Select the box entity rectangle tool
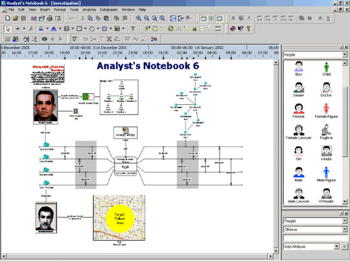This screenshot has height=262, width=350. click(x=79, y=28)
